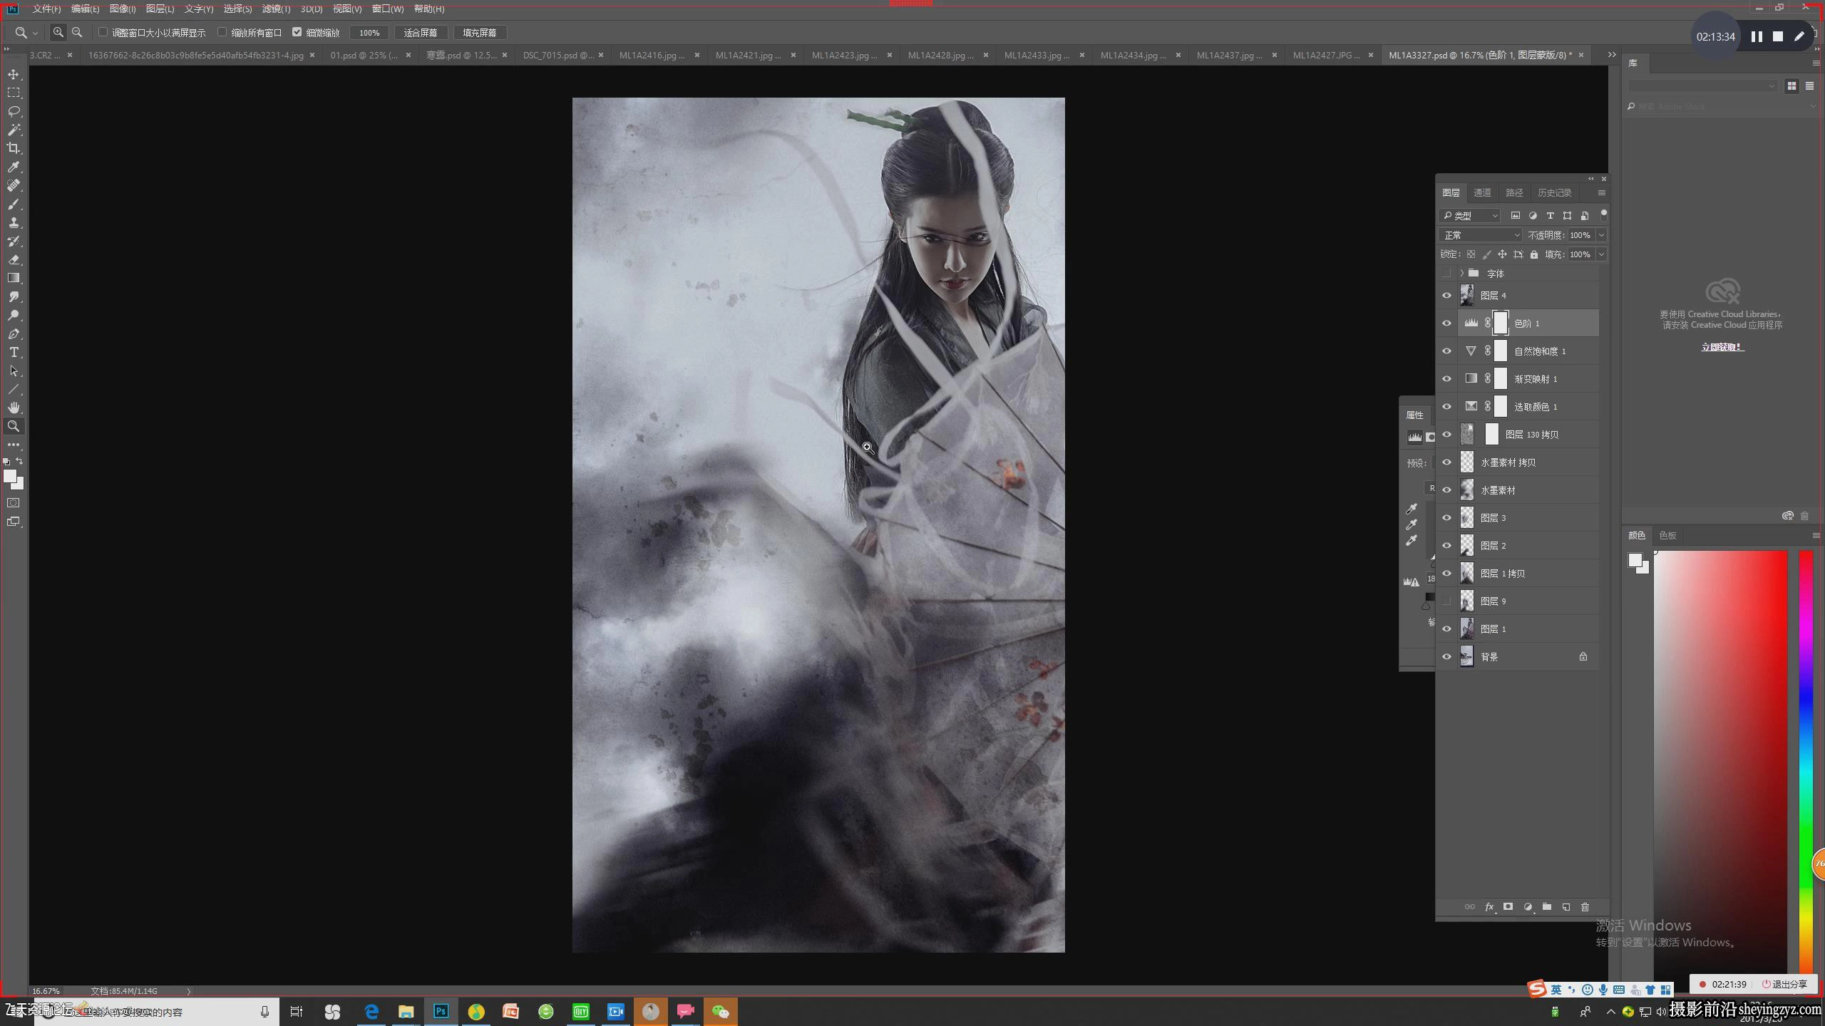Click the delete layer trash icon
Image resolution: width=1825 pixels, height=1026 pixels.
(x=1585, y=907)
